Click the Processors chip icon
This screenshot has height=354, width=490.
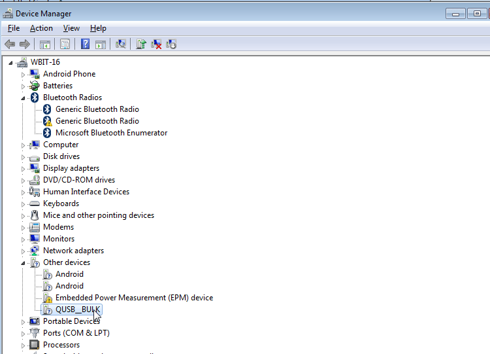(x=35, y=345)
